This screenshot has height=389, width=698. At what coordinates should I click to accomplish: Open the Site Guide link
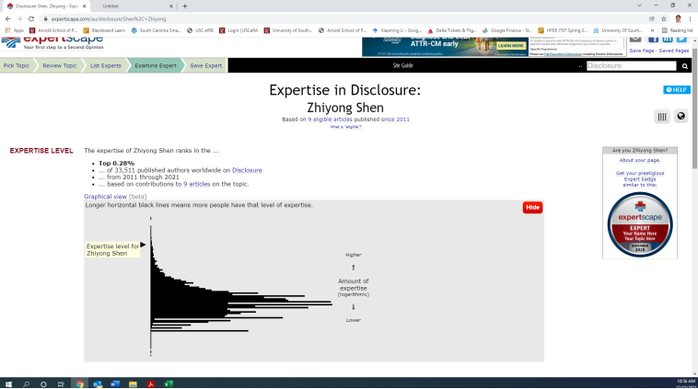(x=402, y=65)
